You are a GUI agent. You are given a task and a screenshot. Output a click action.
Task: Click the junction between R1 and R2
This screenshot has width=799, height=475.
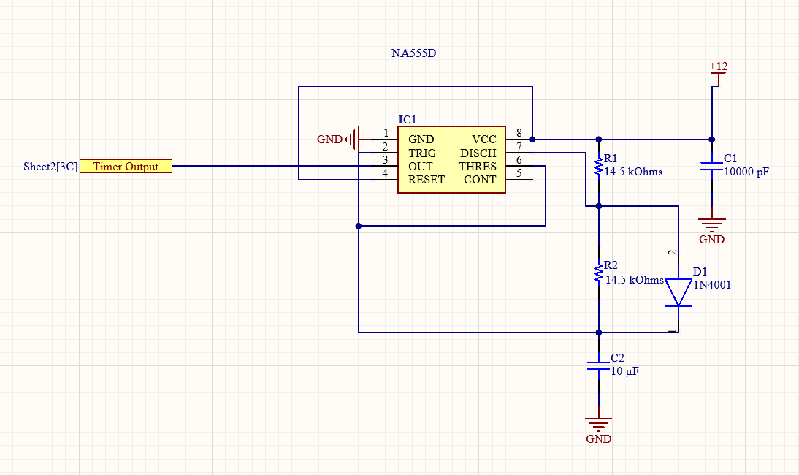[x=599, y=206]
